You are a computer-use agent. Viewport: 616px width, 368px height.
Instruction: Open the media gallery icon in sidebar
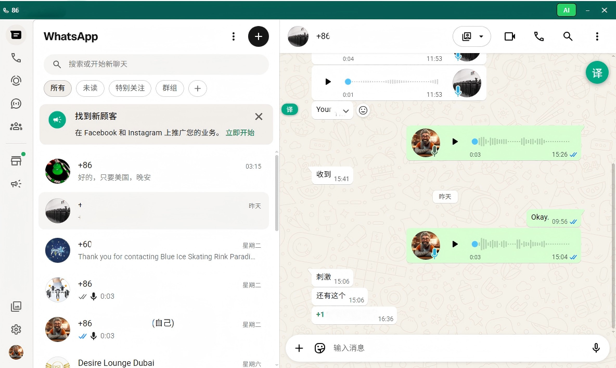pyautogui.click(x=16, y=306)
